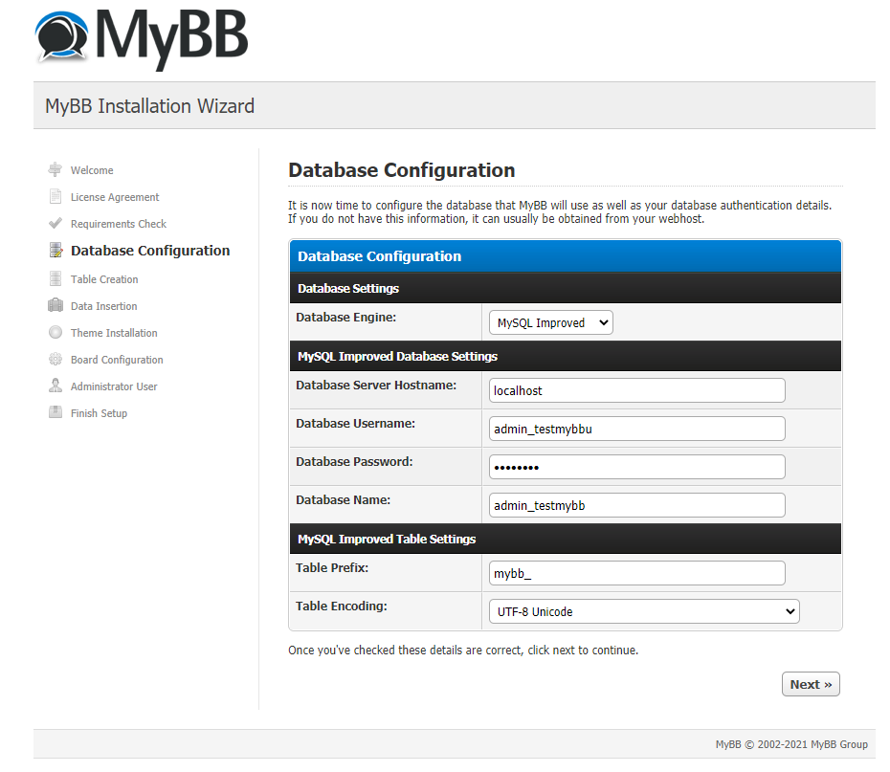Click the Table Creation step icon
890x772 pixels.
coord(56,278)
